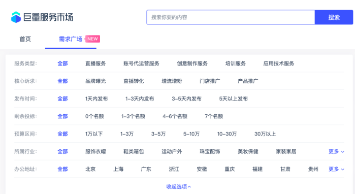Select 全部 in the 服务类型 row

(62, 63)
